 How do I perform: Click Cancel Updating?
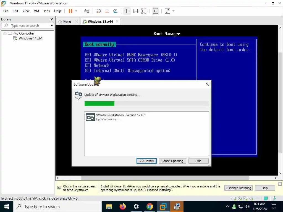(x=172, y=161)
